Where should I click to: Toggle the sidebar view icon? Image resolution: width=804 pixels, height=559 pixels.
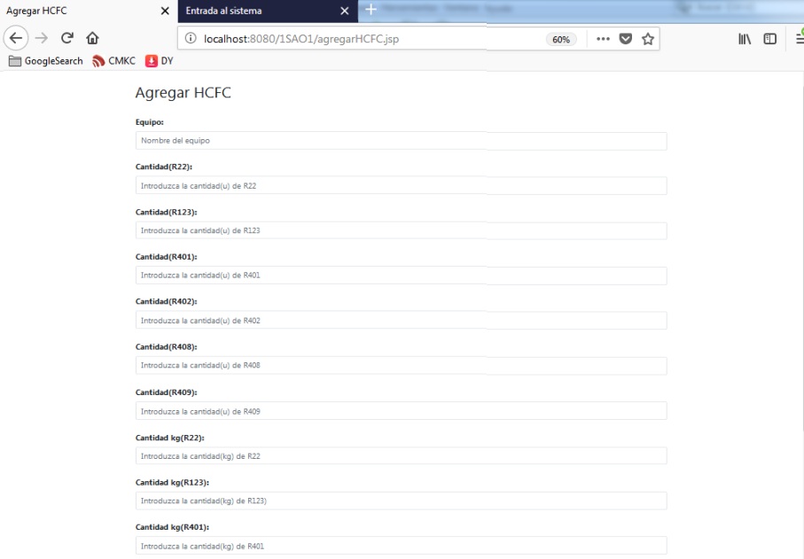pos(770,39)
